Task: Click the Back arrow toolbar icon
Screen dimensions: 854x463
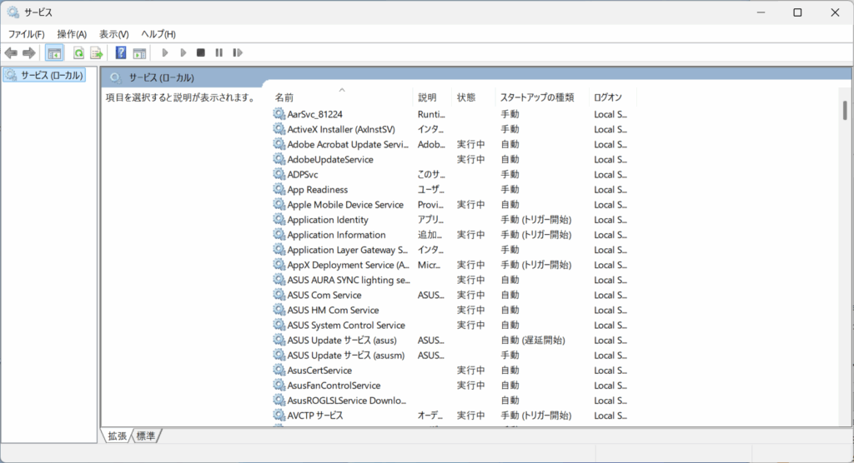Action: (x=11, y=52)
